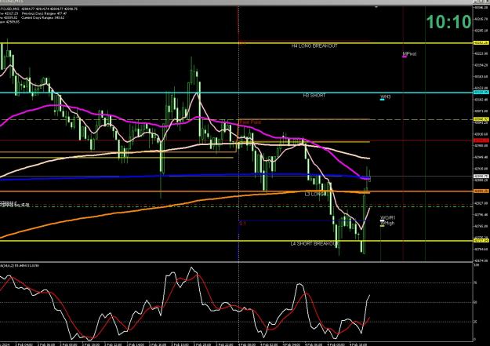Screen dimensions: 490x346
Task: Click the orange price tag on price scale
Action: coord(481,191)
